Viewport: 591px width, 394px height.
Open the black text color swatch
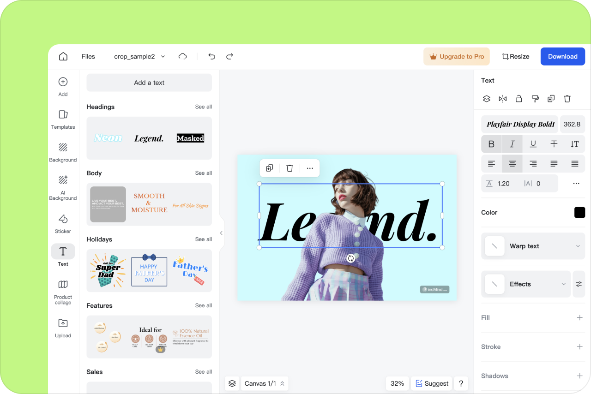(579, 212)
